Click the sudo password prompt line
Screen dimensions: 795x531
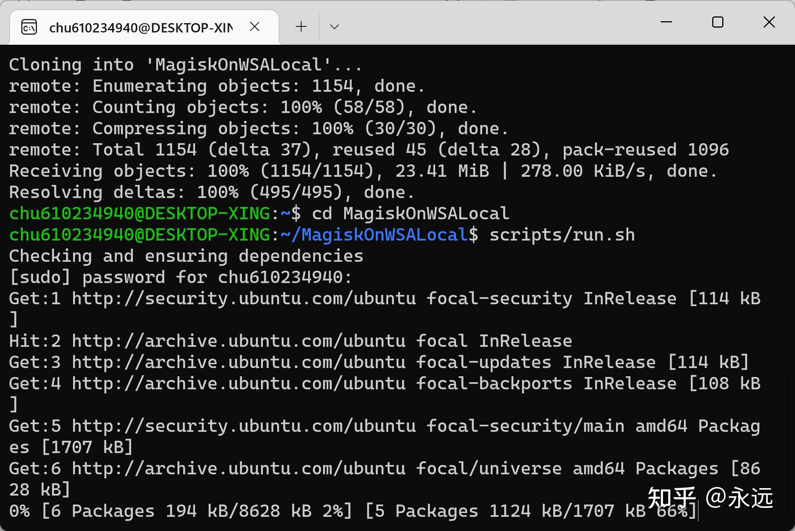(x=180, y=277)
